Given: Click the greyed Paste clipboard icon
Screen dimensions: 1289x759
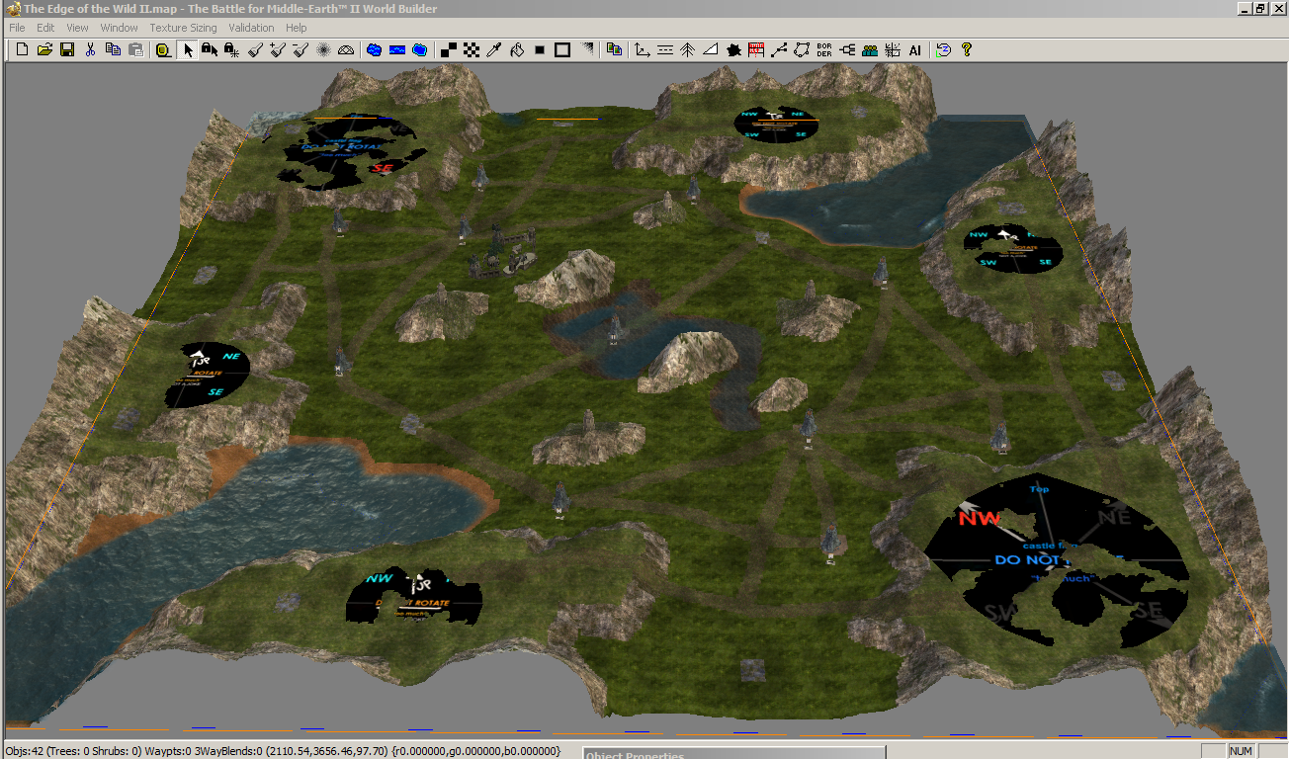Looking at the screenshot, I should pos(135,49).
